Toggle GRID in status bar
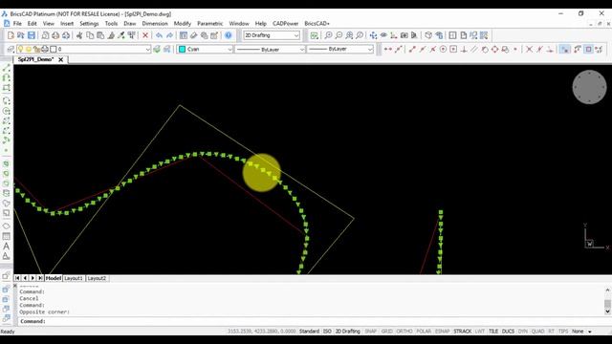The width and height of the screenshot is (612, 344). [x=386, y=332]
